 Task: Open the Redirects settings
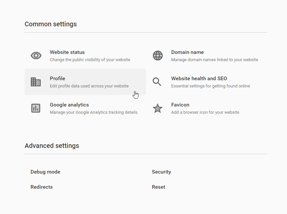coord(42,187)
